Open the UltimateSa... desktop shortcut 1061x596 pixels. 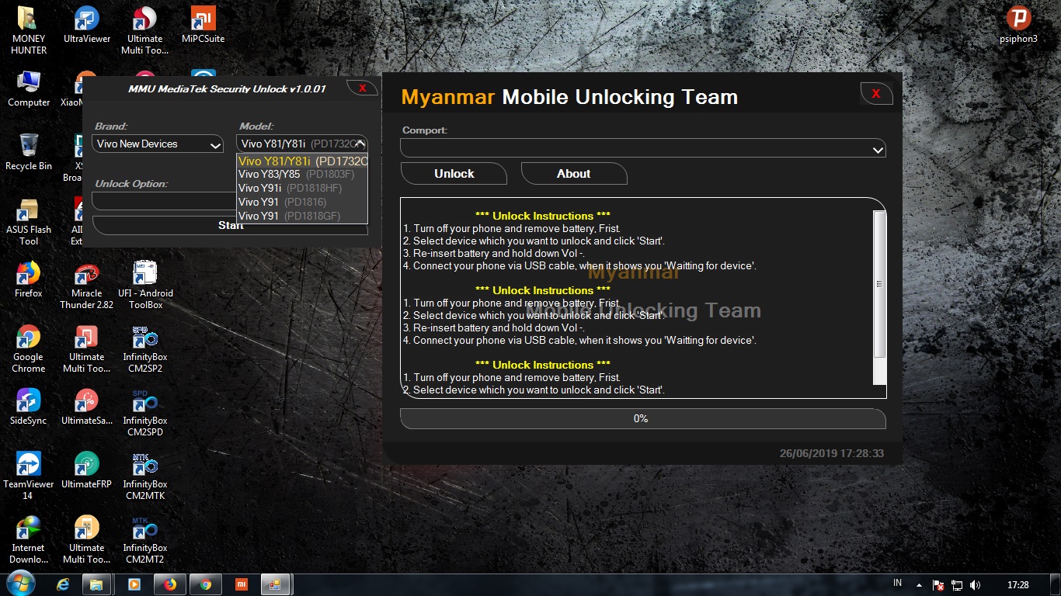(87, 407)
